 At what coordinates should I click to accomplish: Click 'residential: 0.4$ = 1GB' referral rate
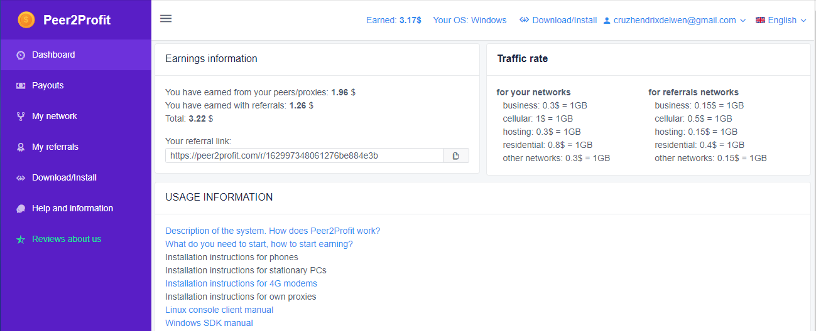click(700, 145)
